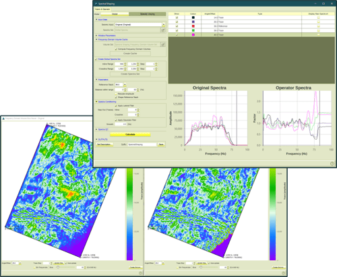337x277 pixels.
Task: Toggle Show checkbox for red Reference row
Action: pos(177,26)
